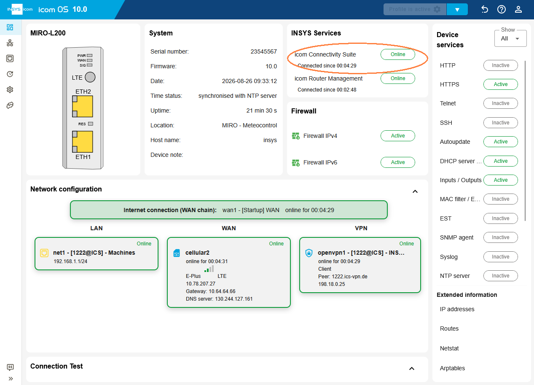The width and height of the screenshot is (534, 385).
Task: Click the Firewall IPv4 icon
Action: [295, 136]
